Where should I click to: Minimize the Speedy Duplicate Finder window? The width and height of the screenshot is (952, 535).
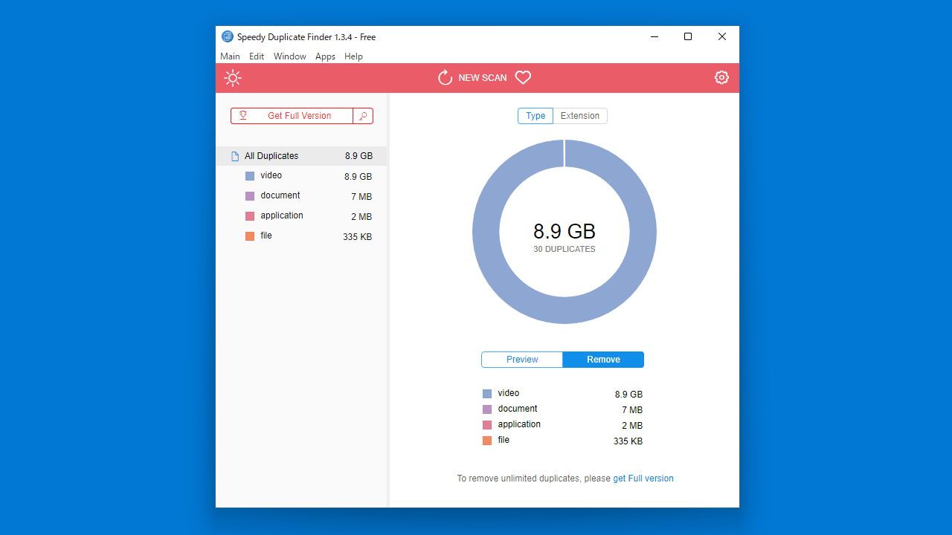[654, 36]
